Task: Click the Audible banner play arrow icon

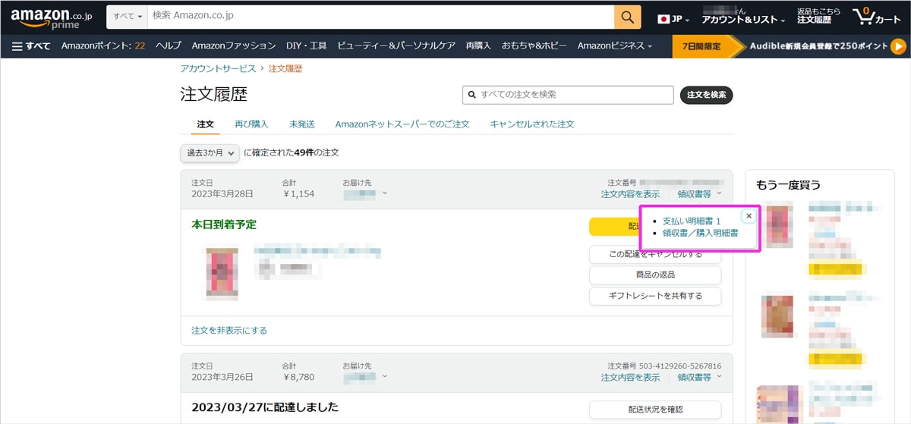Action: pos(898,46)
